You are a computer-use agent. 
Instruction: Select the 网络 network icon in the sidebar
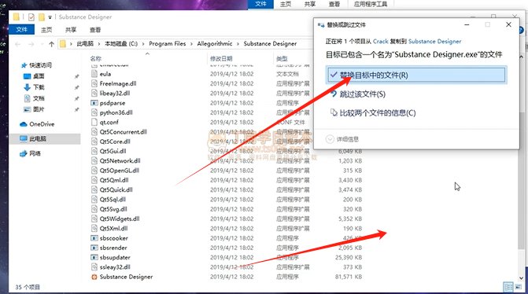24,154
